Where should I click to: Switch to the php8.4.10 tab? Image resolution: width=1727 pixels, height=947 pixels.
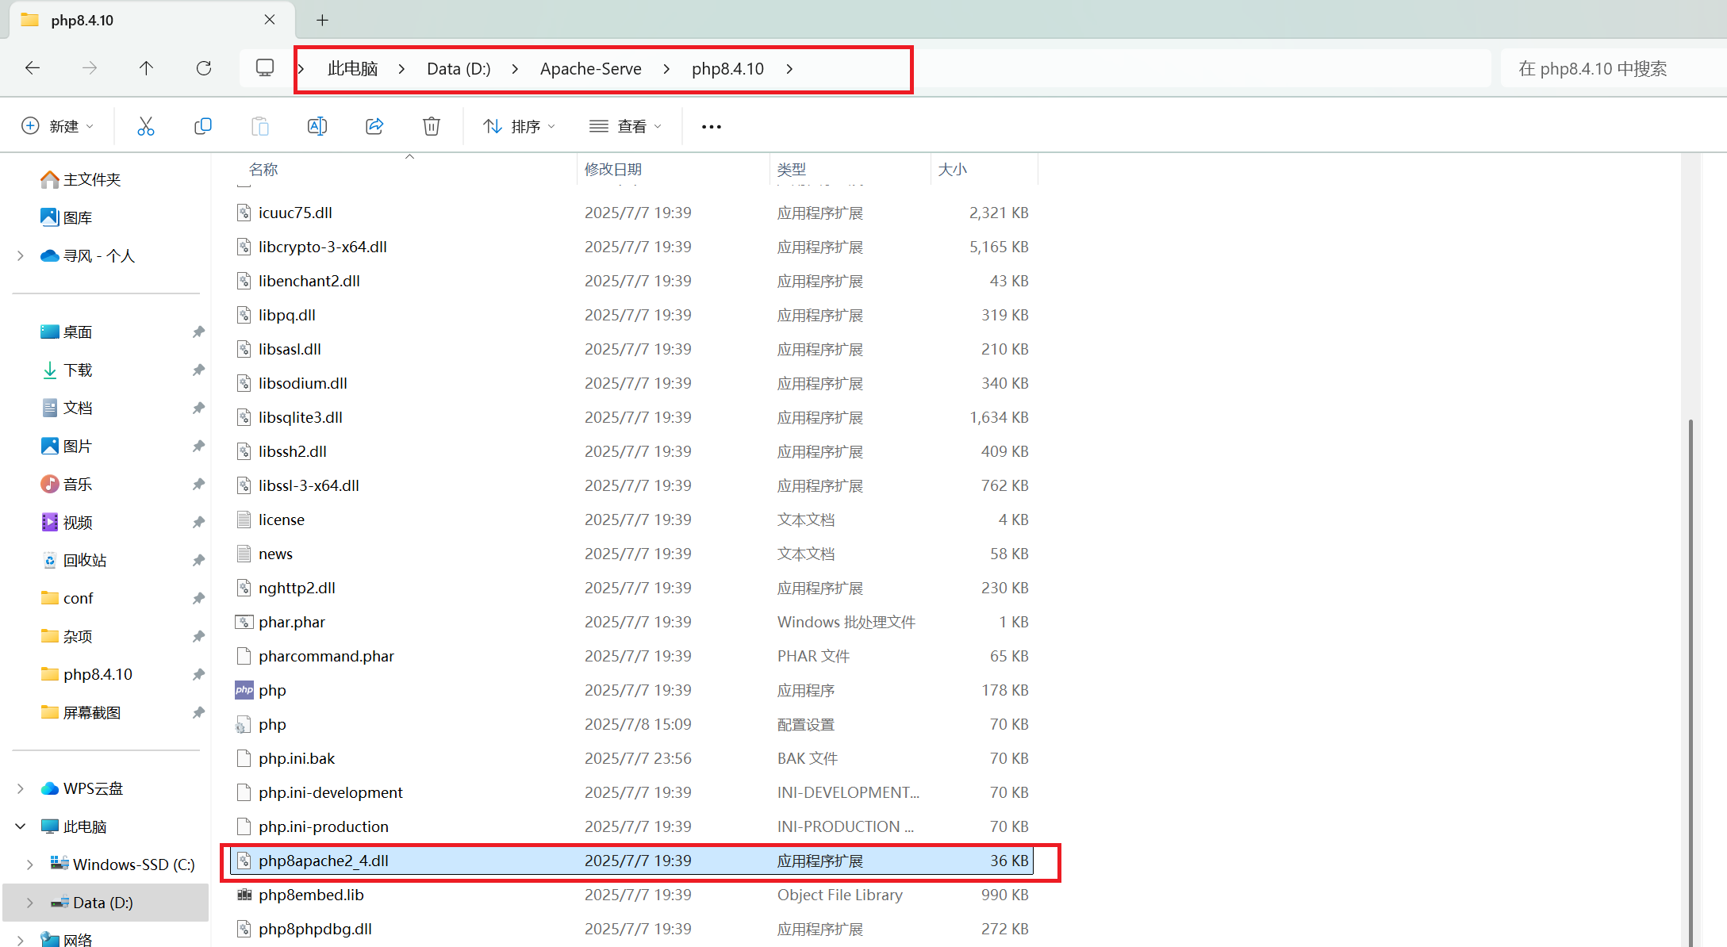click(x=82, y=20)
